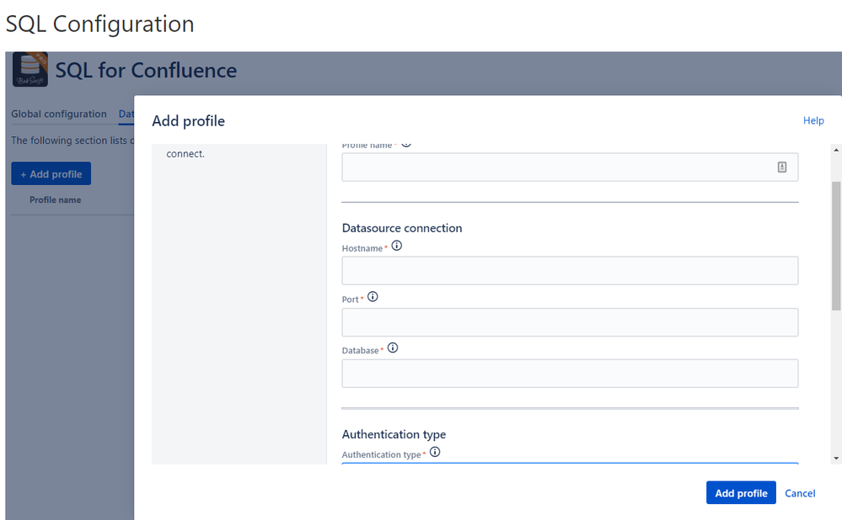Image resolution: width=842 pixels, height=520 pixels.
Task: Cancel the Add profile dialog
Action: tap(800, 493)
